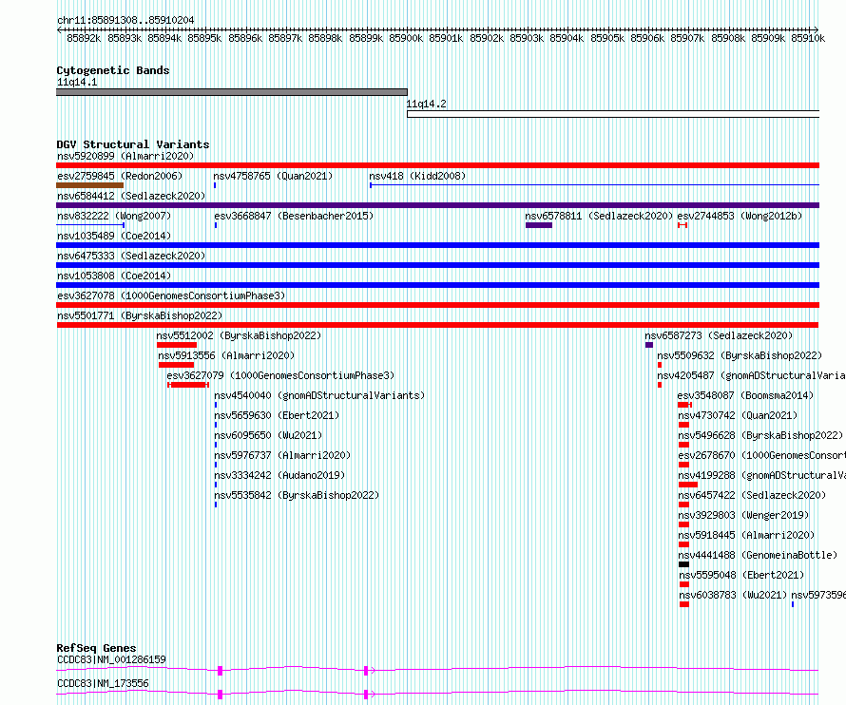This screenshot has width=846, height=705.
Task: Open the nsv4205487 gnomAD variant label
Action: point(751,376)
